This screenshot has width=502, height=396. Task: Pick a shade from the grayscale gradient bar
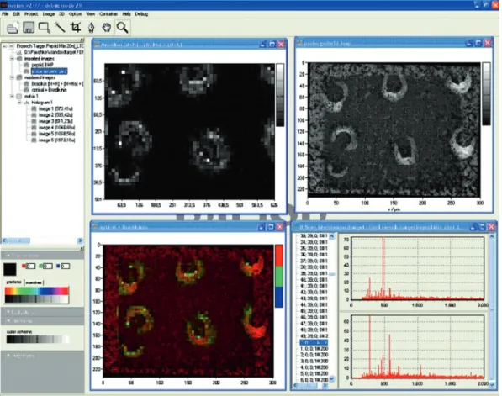point(36,299)
